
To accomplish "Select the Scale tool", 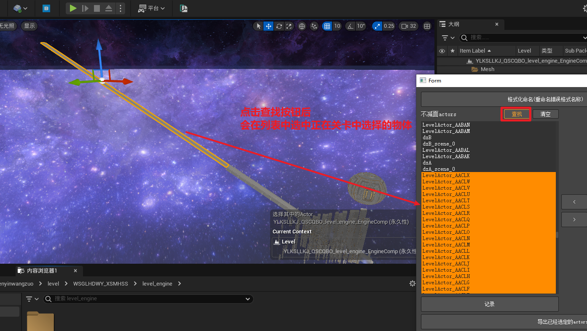I will click(x=289, y=26).
